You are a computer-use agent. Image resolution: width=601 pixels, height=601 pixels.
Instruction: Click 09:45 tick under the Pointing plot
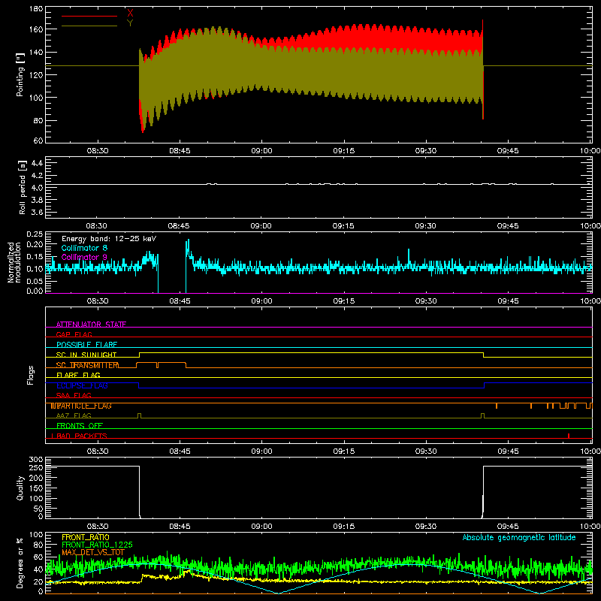click(508, 151)
